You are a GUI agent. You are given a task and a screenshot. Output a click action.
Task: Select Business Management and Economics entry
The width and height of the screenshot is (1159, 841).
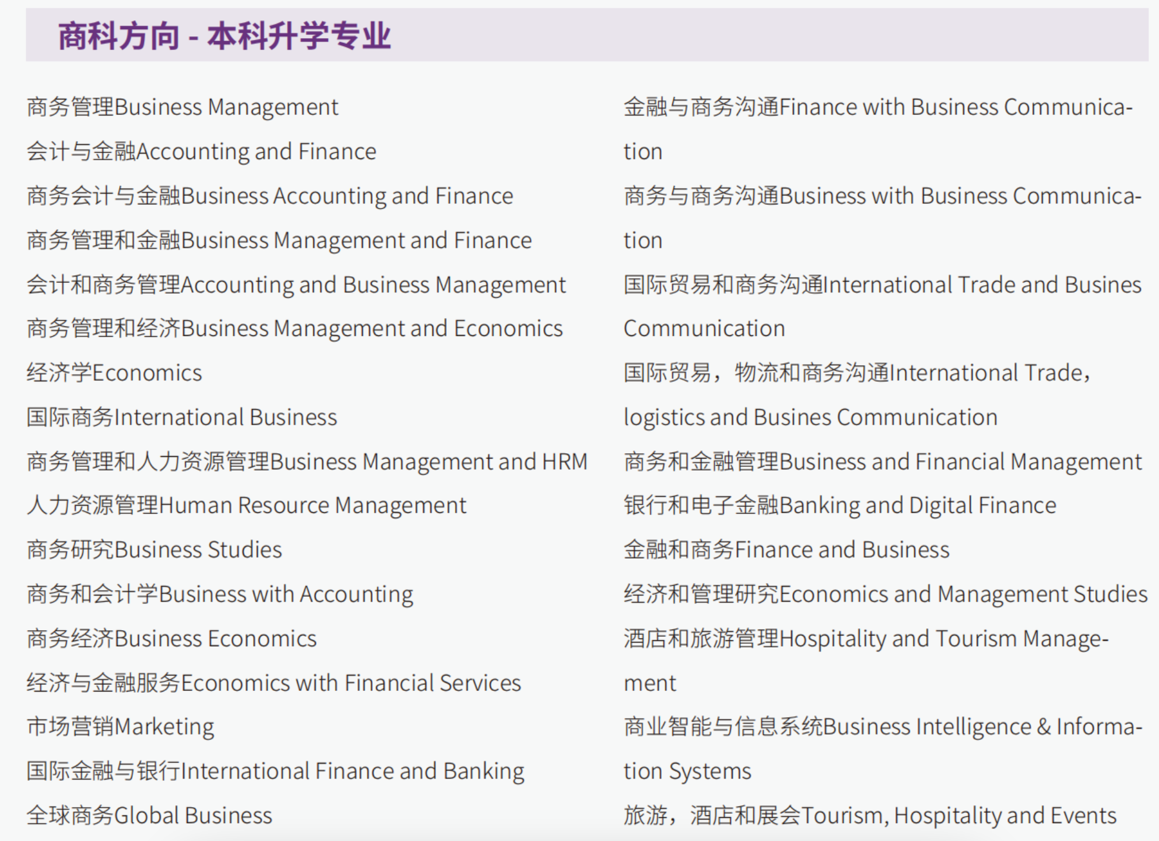295,328
